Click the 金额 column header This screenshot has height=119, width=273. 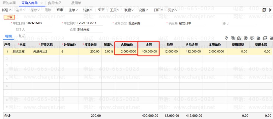point(149,45)
